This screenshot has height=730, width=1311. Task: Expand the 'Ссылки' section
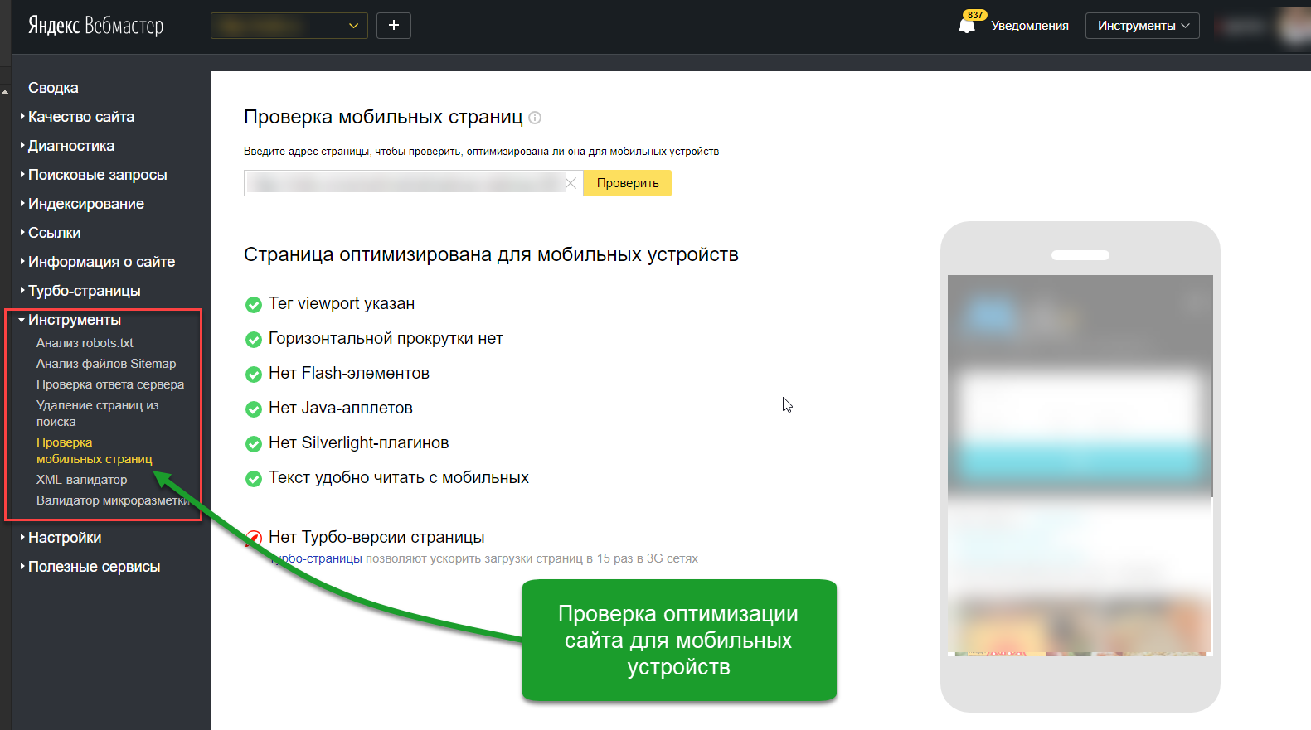point(54,233)
